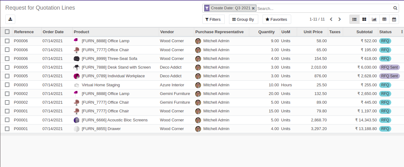This screenshot has width=404, height=167.
Task: Open the pivot table view
Action: point(384,19)
